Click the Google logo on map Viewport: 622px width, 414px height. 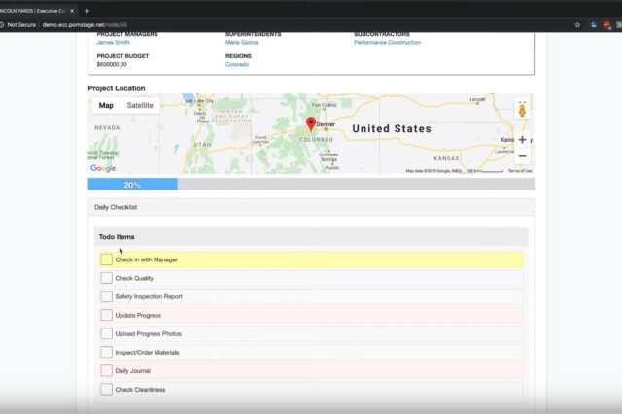coord(103,168)
